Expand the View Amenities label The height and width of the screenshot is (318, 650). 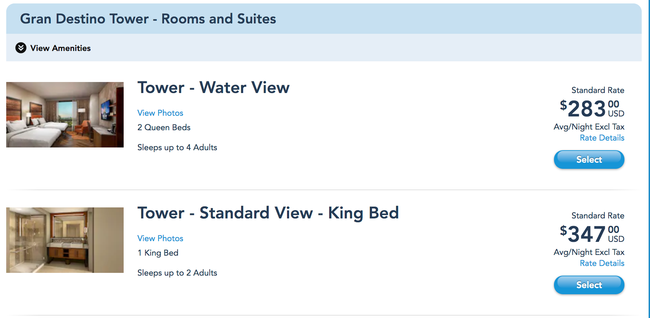(x=60, y=48)
